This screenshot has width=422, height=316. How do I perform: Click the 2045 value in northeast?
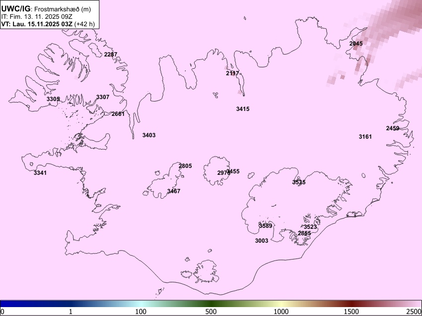click(356, 44)
